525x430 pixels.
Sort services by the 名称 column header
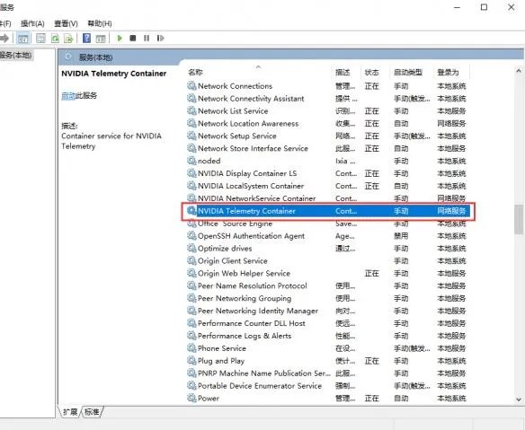(196, 72)
